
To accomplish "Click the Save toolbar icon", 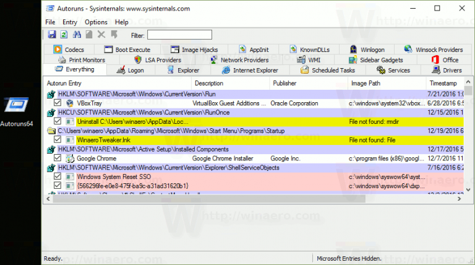I will tap(52, 35).
